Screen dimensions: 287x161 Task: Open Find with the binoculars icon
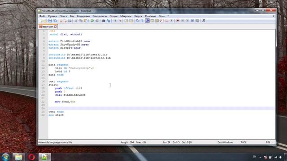(104, 21)
